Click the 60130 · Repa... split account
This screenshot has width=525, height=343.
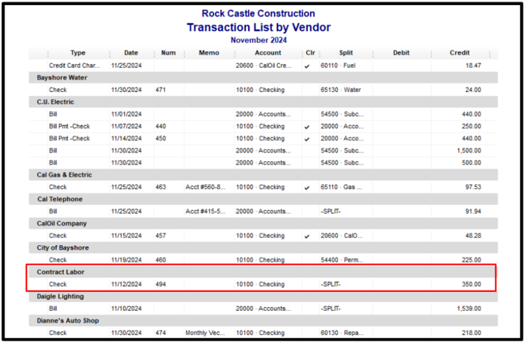coord(342,333)
